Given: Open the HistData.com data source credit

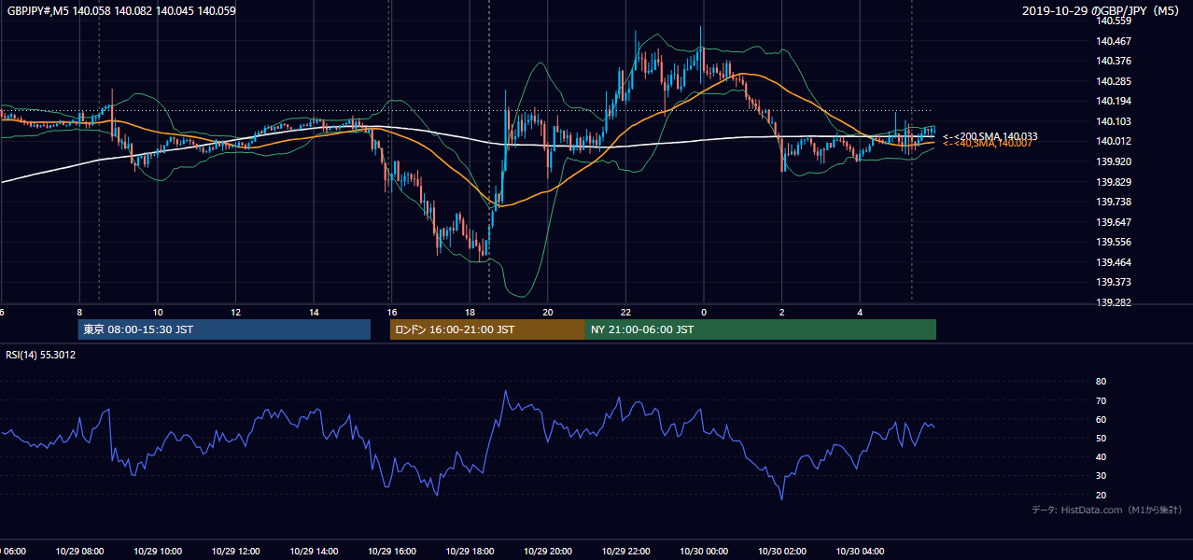Looking at the screenshot, I should pyautogui.click(x=1107, y=510).
